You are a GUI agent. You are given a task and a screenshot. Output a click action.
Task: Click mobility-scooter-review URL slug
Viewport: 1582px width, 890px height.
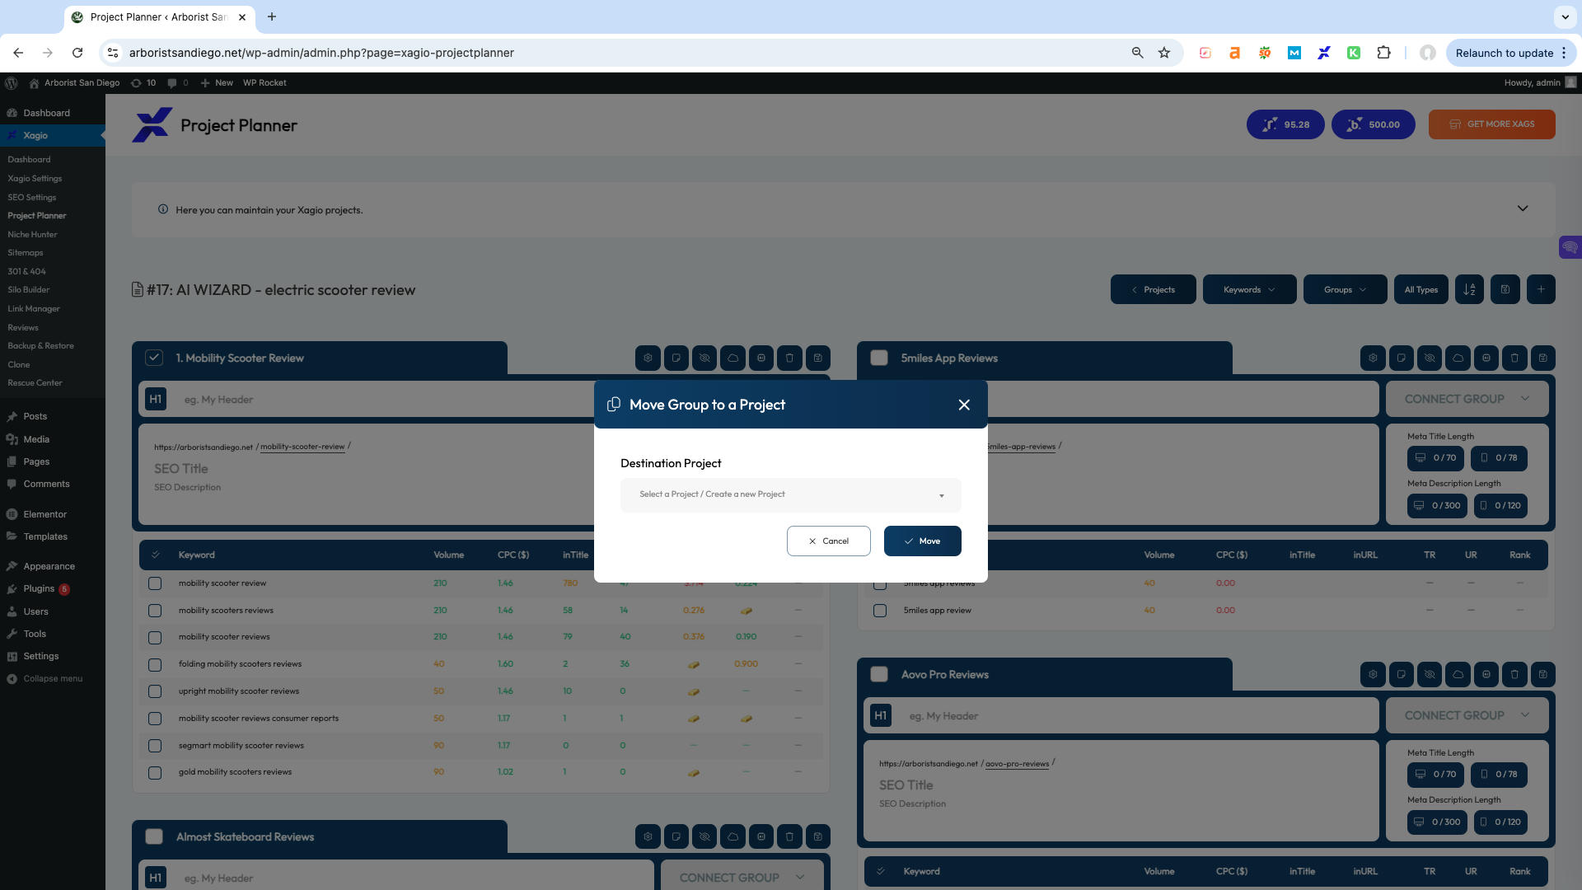302,447
